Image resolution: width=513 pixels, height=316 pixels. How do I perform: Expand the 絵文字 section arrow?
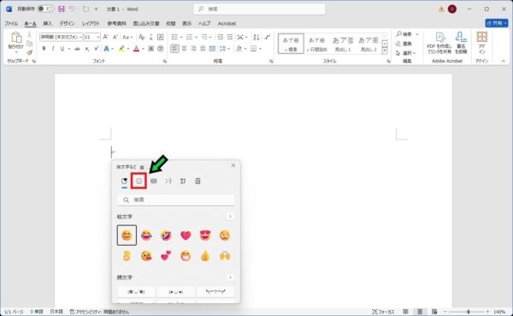click(x=230, y=217)
